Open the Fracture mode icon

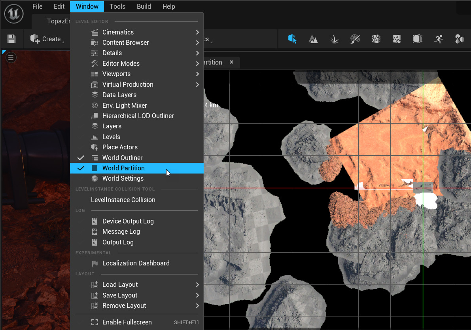(376, 39)
